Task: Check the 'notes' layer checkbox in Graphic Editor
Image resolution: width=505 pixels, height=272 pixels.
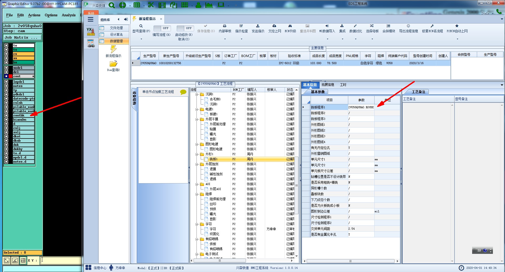Action: [x=6, y=86]
